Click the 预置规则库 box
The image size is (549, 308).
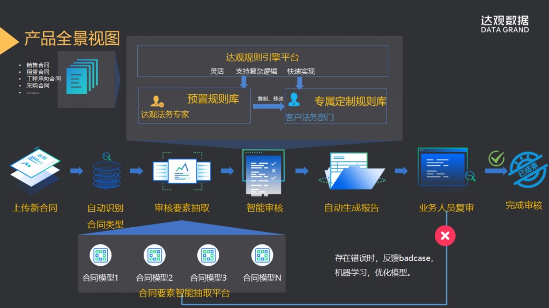(x=194, y=106)
